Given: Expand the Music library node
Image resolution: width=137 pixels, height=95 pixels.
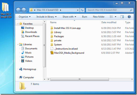Looking at the screenshot, I should [x=20, y=53].
